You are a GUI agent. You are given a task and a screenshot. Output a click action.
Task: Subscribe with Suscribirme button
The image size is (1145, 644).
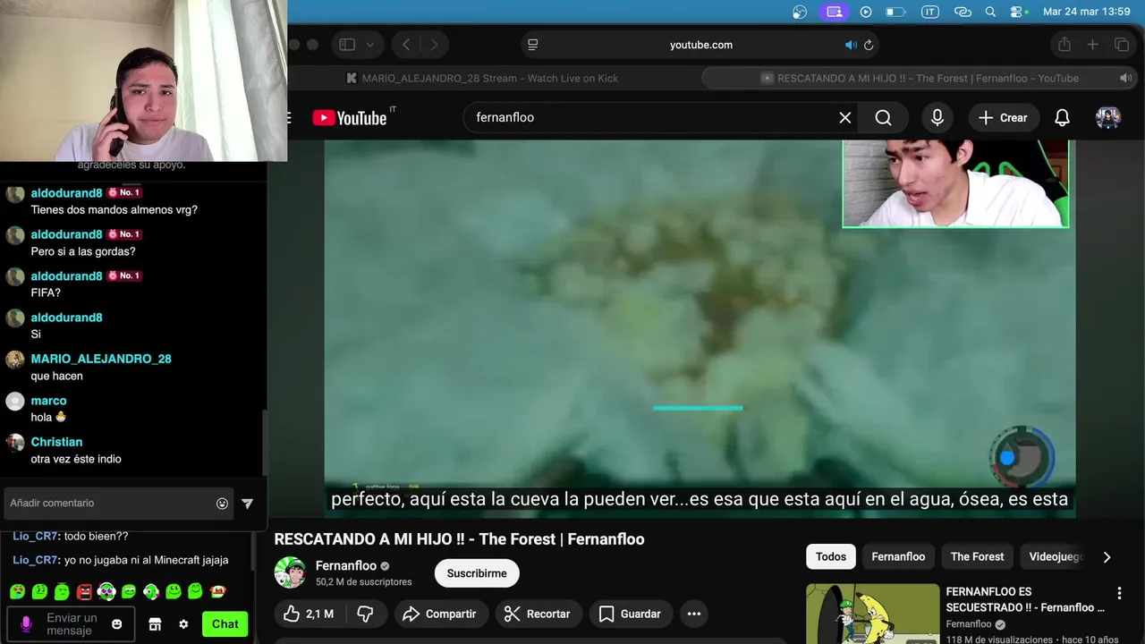477,573
